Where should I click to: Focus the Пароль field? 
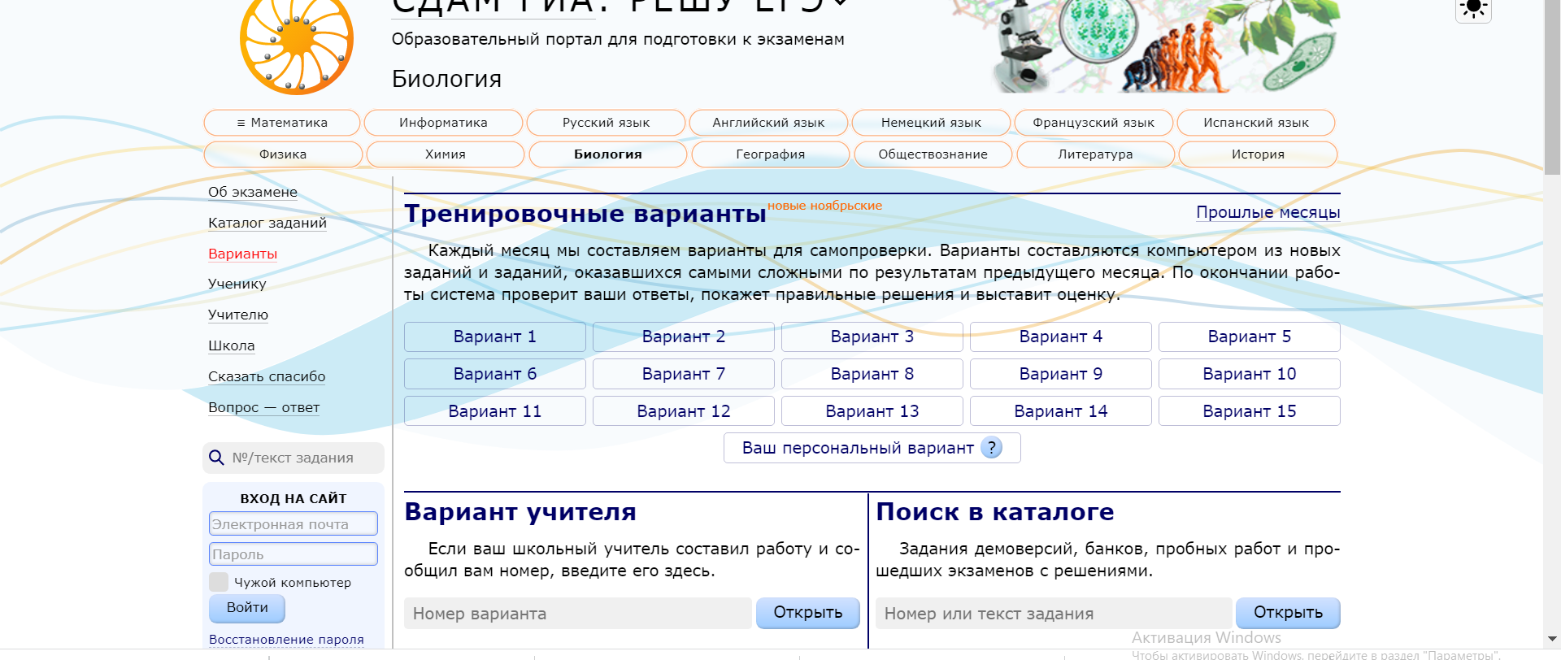click(x=294, y=554)
